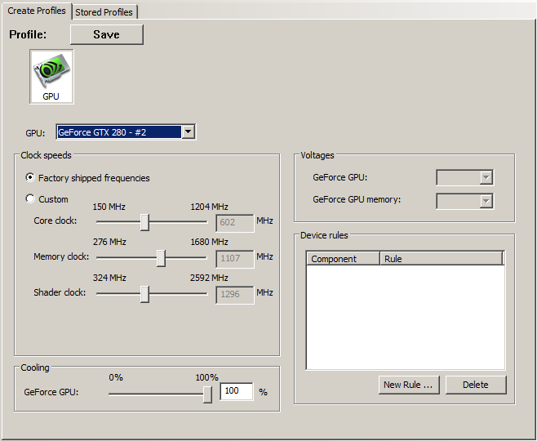
Task: Click the 1680 MHz memory clock maximum label
Action: (x=209, y=242)
